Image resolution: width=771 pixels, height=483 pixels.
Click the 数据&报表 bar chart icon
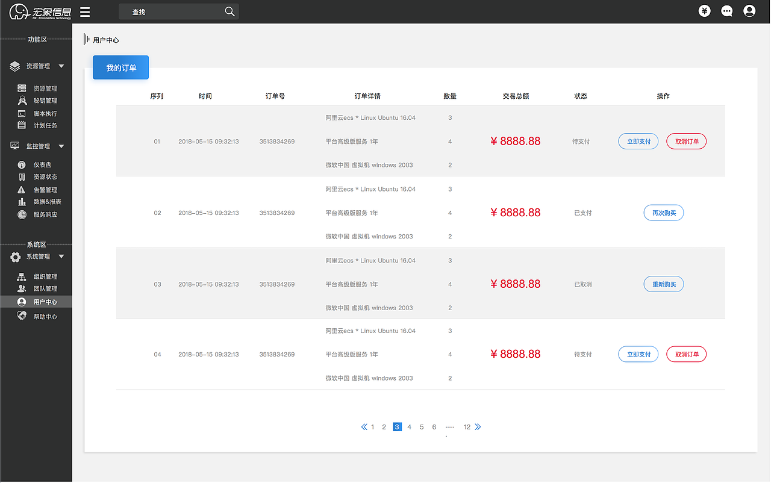tap(22, 202)
